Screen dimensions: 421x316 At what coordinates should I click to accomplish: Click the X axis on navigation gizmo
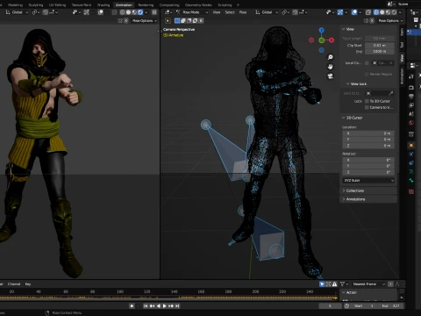pos(332,40)
